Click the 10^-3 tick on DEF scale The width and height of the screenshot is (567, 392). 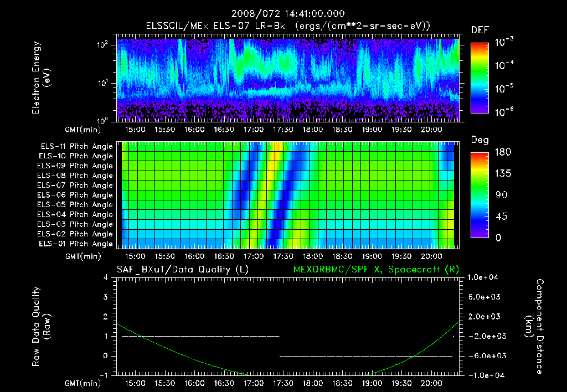pos(504,42)
